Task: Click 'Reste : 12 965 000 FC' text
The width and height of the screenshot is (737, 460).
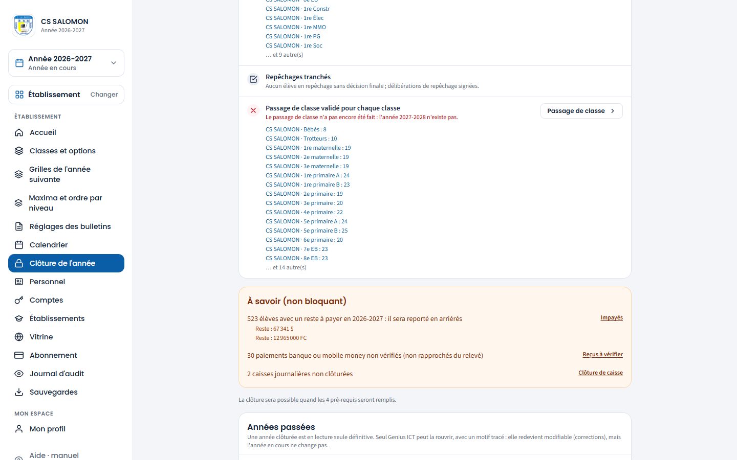Action: click(x=281, y=338)
